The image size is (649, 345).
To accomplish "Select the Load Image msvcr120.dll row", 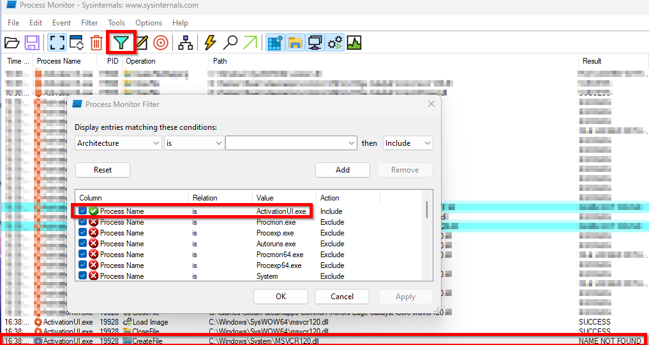I will pos(324,321).
